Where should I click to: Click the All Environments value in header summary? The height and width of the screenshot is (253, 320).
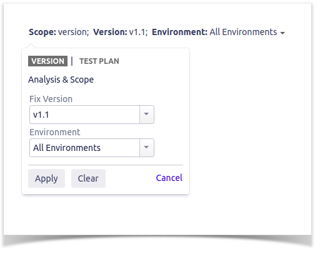243,32
